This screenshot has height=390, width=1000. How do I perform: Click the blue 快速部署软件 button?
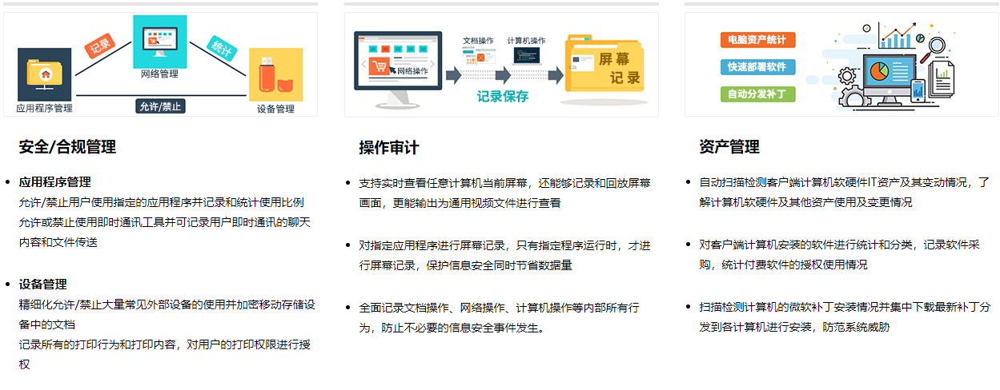(757, 66)
